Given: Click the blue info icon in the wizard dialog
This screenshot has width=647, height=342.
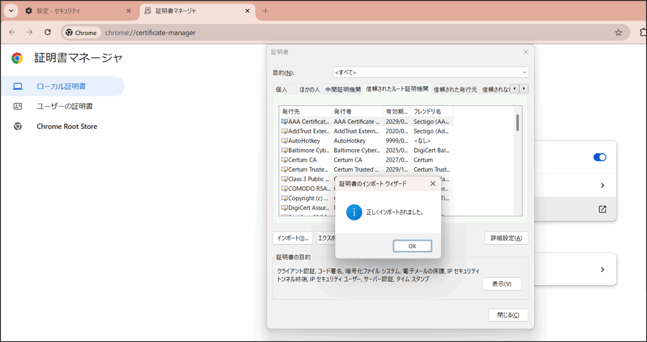Looking at the screenshot, I should tap(354, 212).
